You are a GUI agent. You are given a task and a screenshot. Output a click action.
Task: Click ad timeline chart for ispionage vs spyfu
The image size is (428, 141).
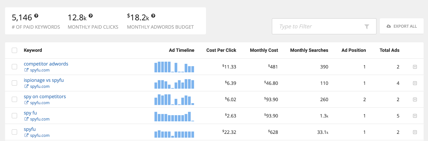tap(174, 84)
